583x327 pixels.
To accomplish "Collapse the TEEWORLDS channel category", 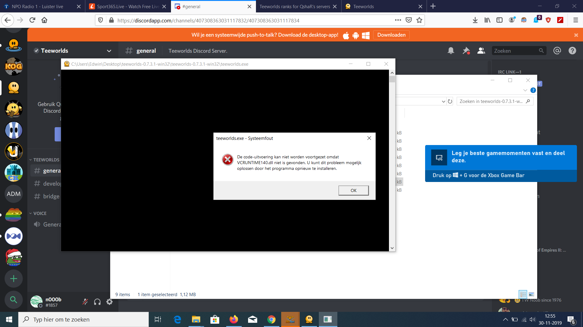I will point(45,160).
